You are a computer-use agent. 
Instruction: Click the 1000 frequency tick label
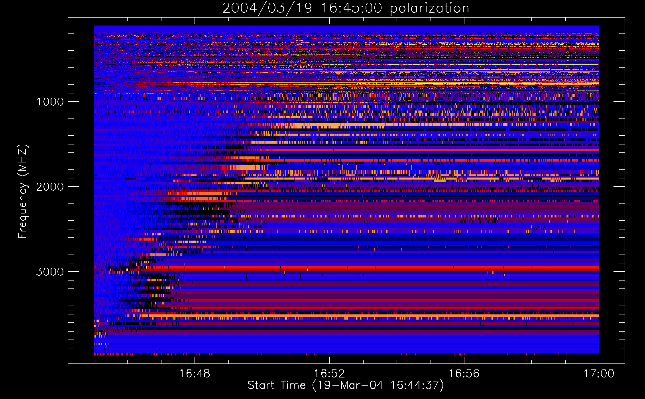50,102
